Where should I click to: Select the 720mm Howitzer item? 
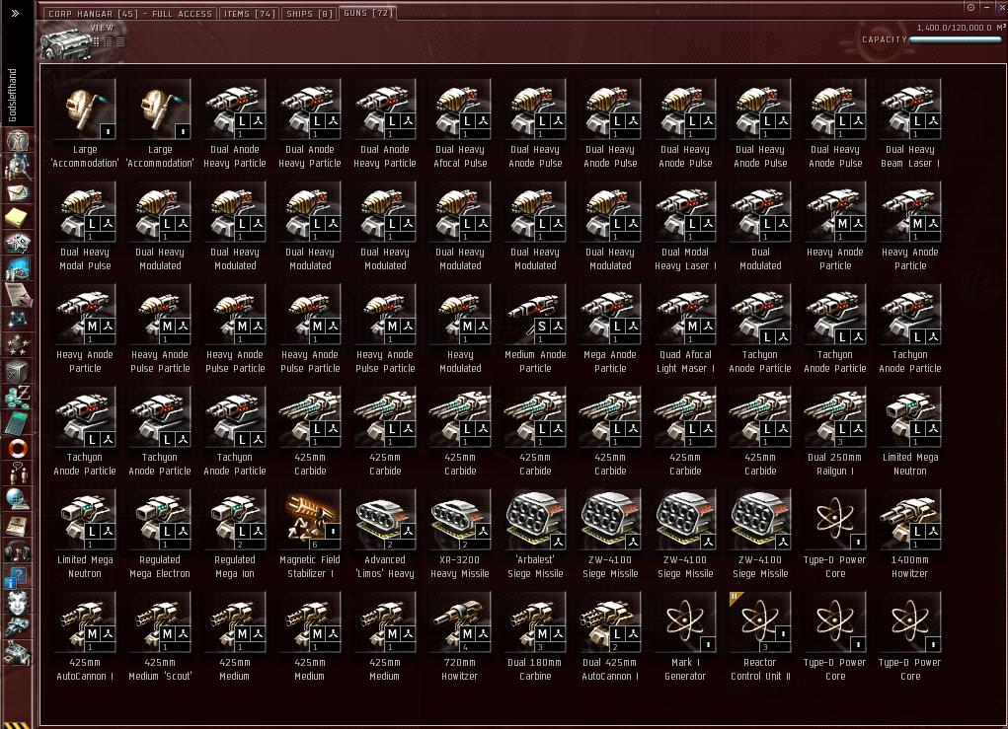(460, 638)
